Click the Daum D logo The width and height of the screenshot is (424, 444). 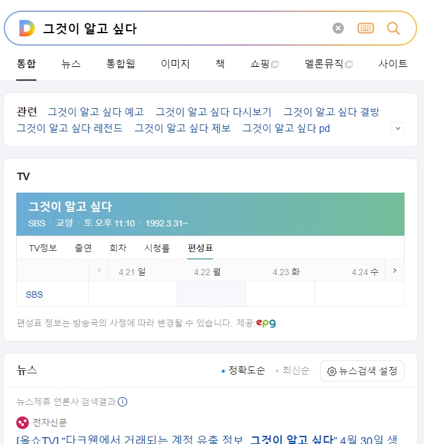click(27, 28)
